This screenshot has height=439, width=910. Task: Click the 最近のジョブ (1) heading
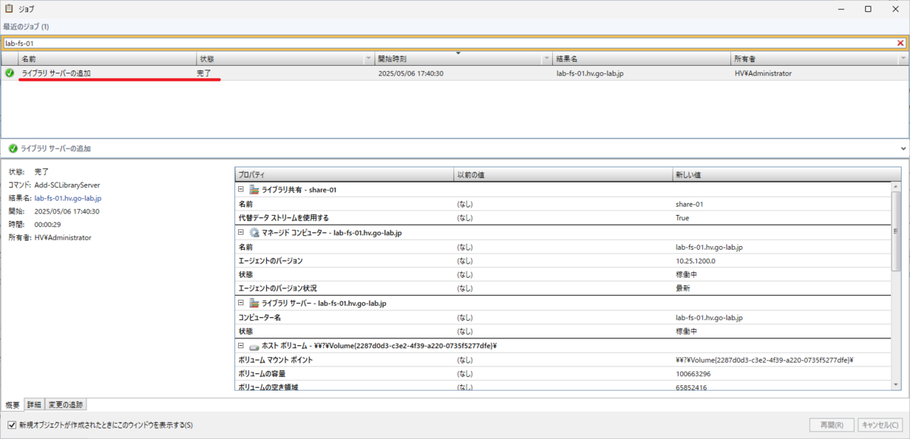(x=26, y=26)
